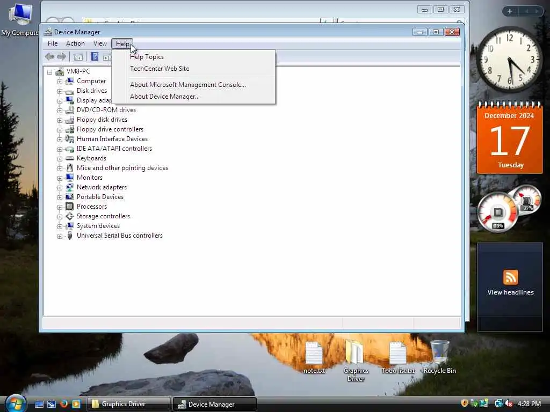Click the Show Desktop quick launch icon

[x=39, y=404]
